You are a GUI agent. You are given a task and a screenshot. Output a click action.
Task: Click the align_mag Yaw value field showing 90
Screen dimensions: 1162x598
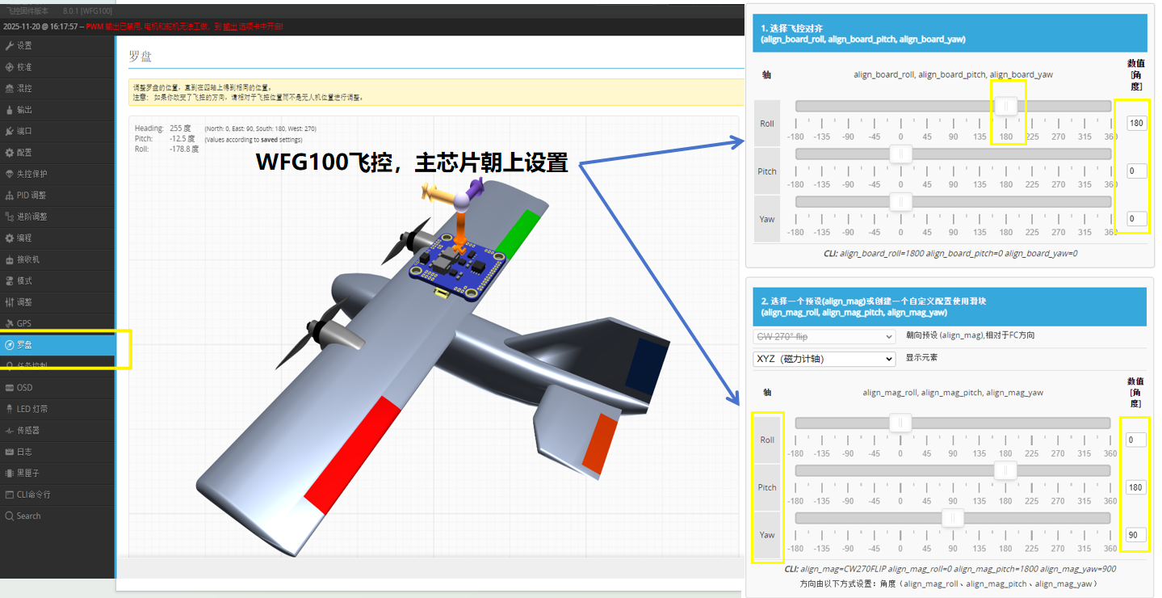pyautogui.click(x=1136, y=535)
